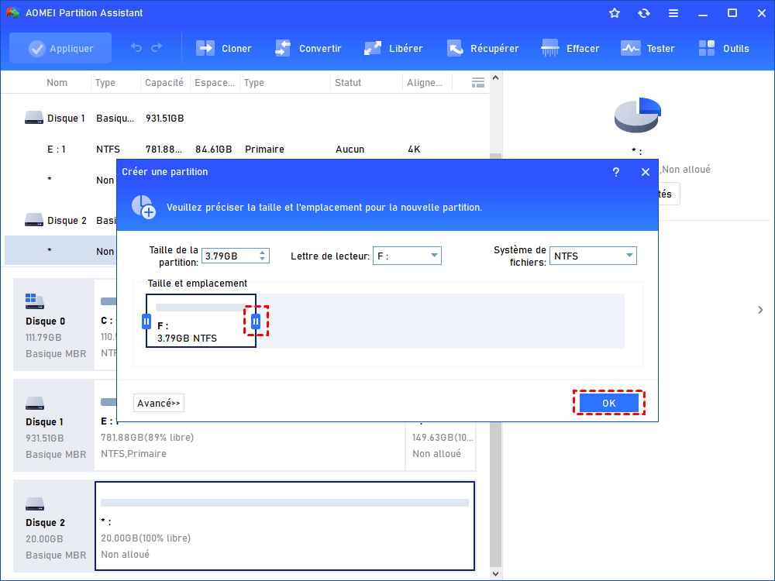Confirm with the OK button
This screenshot has width=775, height=581.
609,403
